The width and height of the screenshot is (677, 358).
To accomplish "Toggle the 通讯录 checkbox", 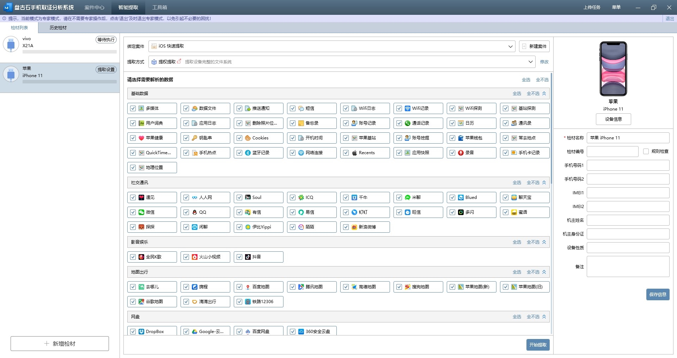I will tap(506, 123).
